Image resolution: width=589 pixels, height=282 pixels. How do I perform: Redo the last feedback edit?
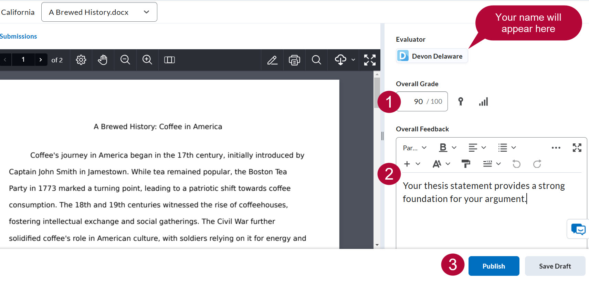(537, 164)
